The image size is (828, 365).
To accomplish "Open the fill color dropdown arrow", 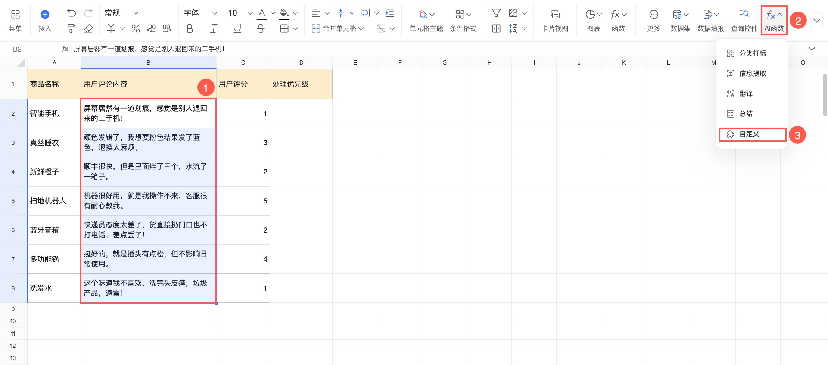I will pos(295,13).
